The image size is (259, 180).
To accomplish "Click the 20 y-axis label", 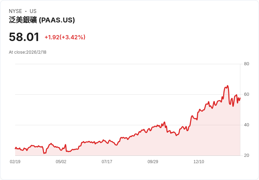I will [x=247, y=155].
